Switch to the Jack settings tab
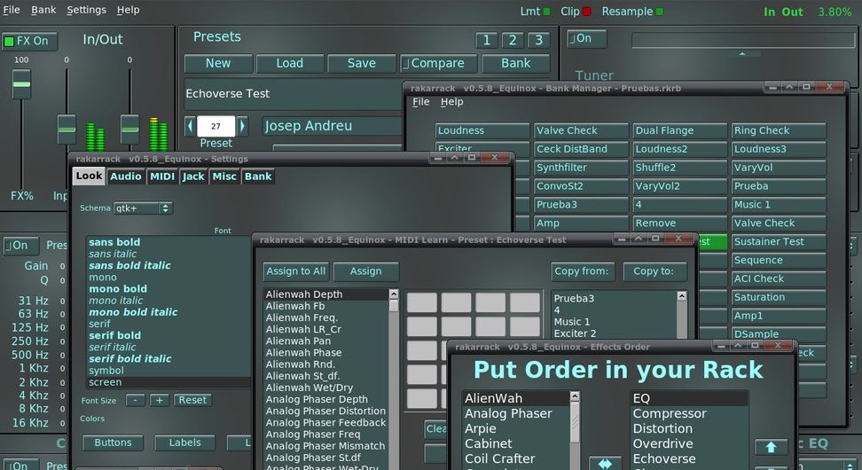 tap(193, 176)
